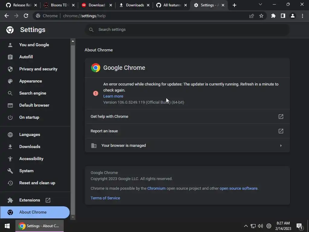The width and height of the screenshot is (309, 232).
Task: Click the sidebar scrollbar down arrow
Action: 73,217
